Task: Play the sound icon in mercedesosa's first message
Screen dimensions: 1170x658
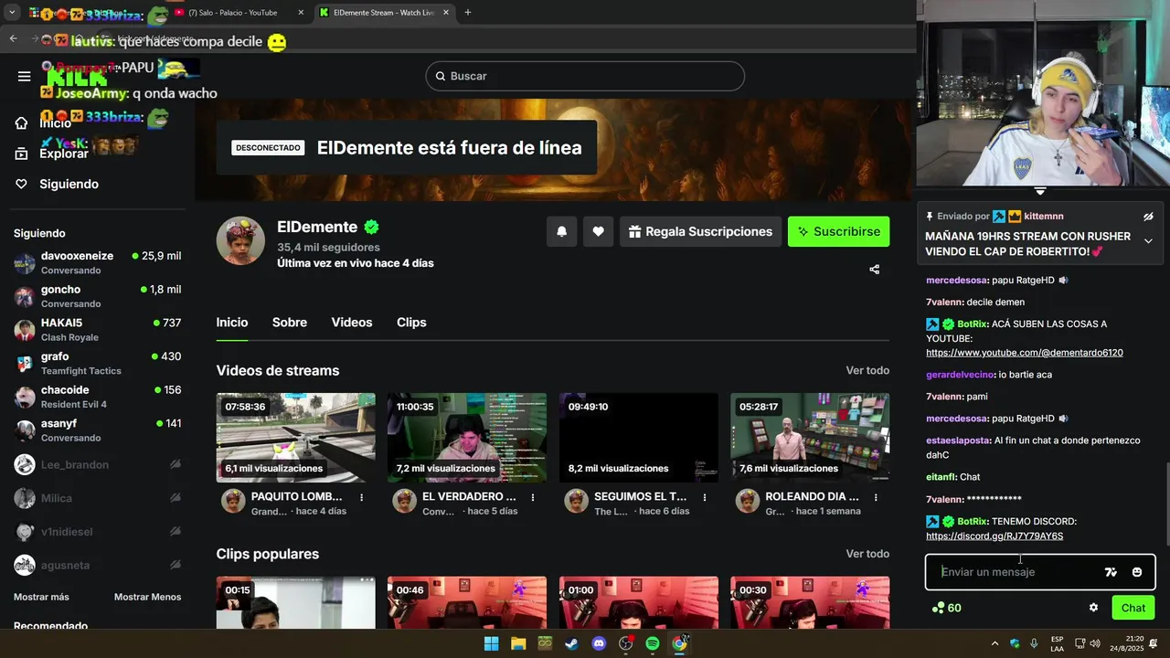Action: tap(1063, 281)
